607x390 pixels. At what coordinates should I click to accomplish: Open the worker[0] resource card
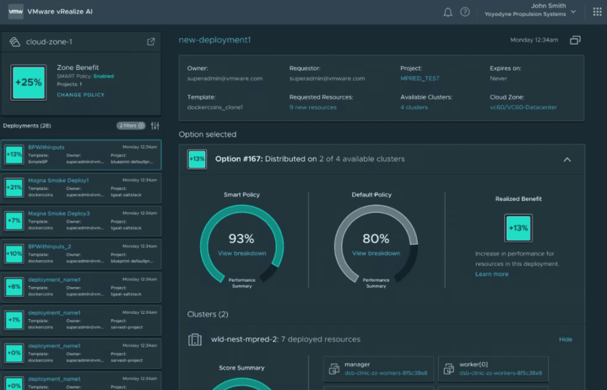(x=493, y=369)
